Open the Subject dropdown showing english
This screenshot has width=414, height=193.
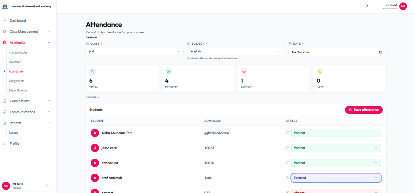click(x=236, y=51)
